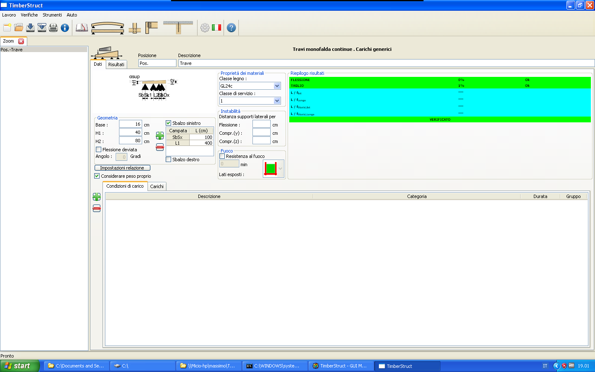Open the manual book icon
Image resolution: width=595 pixels, height=372 pixels.
pos(81,28)
